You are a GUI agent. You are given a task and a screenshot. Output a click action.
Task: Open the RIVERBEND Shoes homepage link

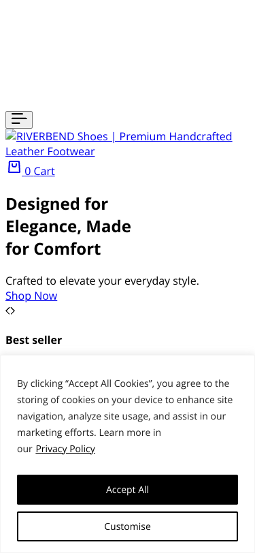(119, 144)
